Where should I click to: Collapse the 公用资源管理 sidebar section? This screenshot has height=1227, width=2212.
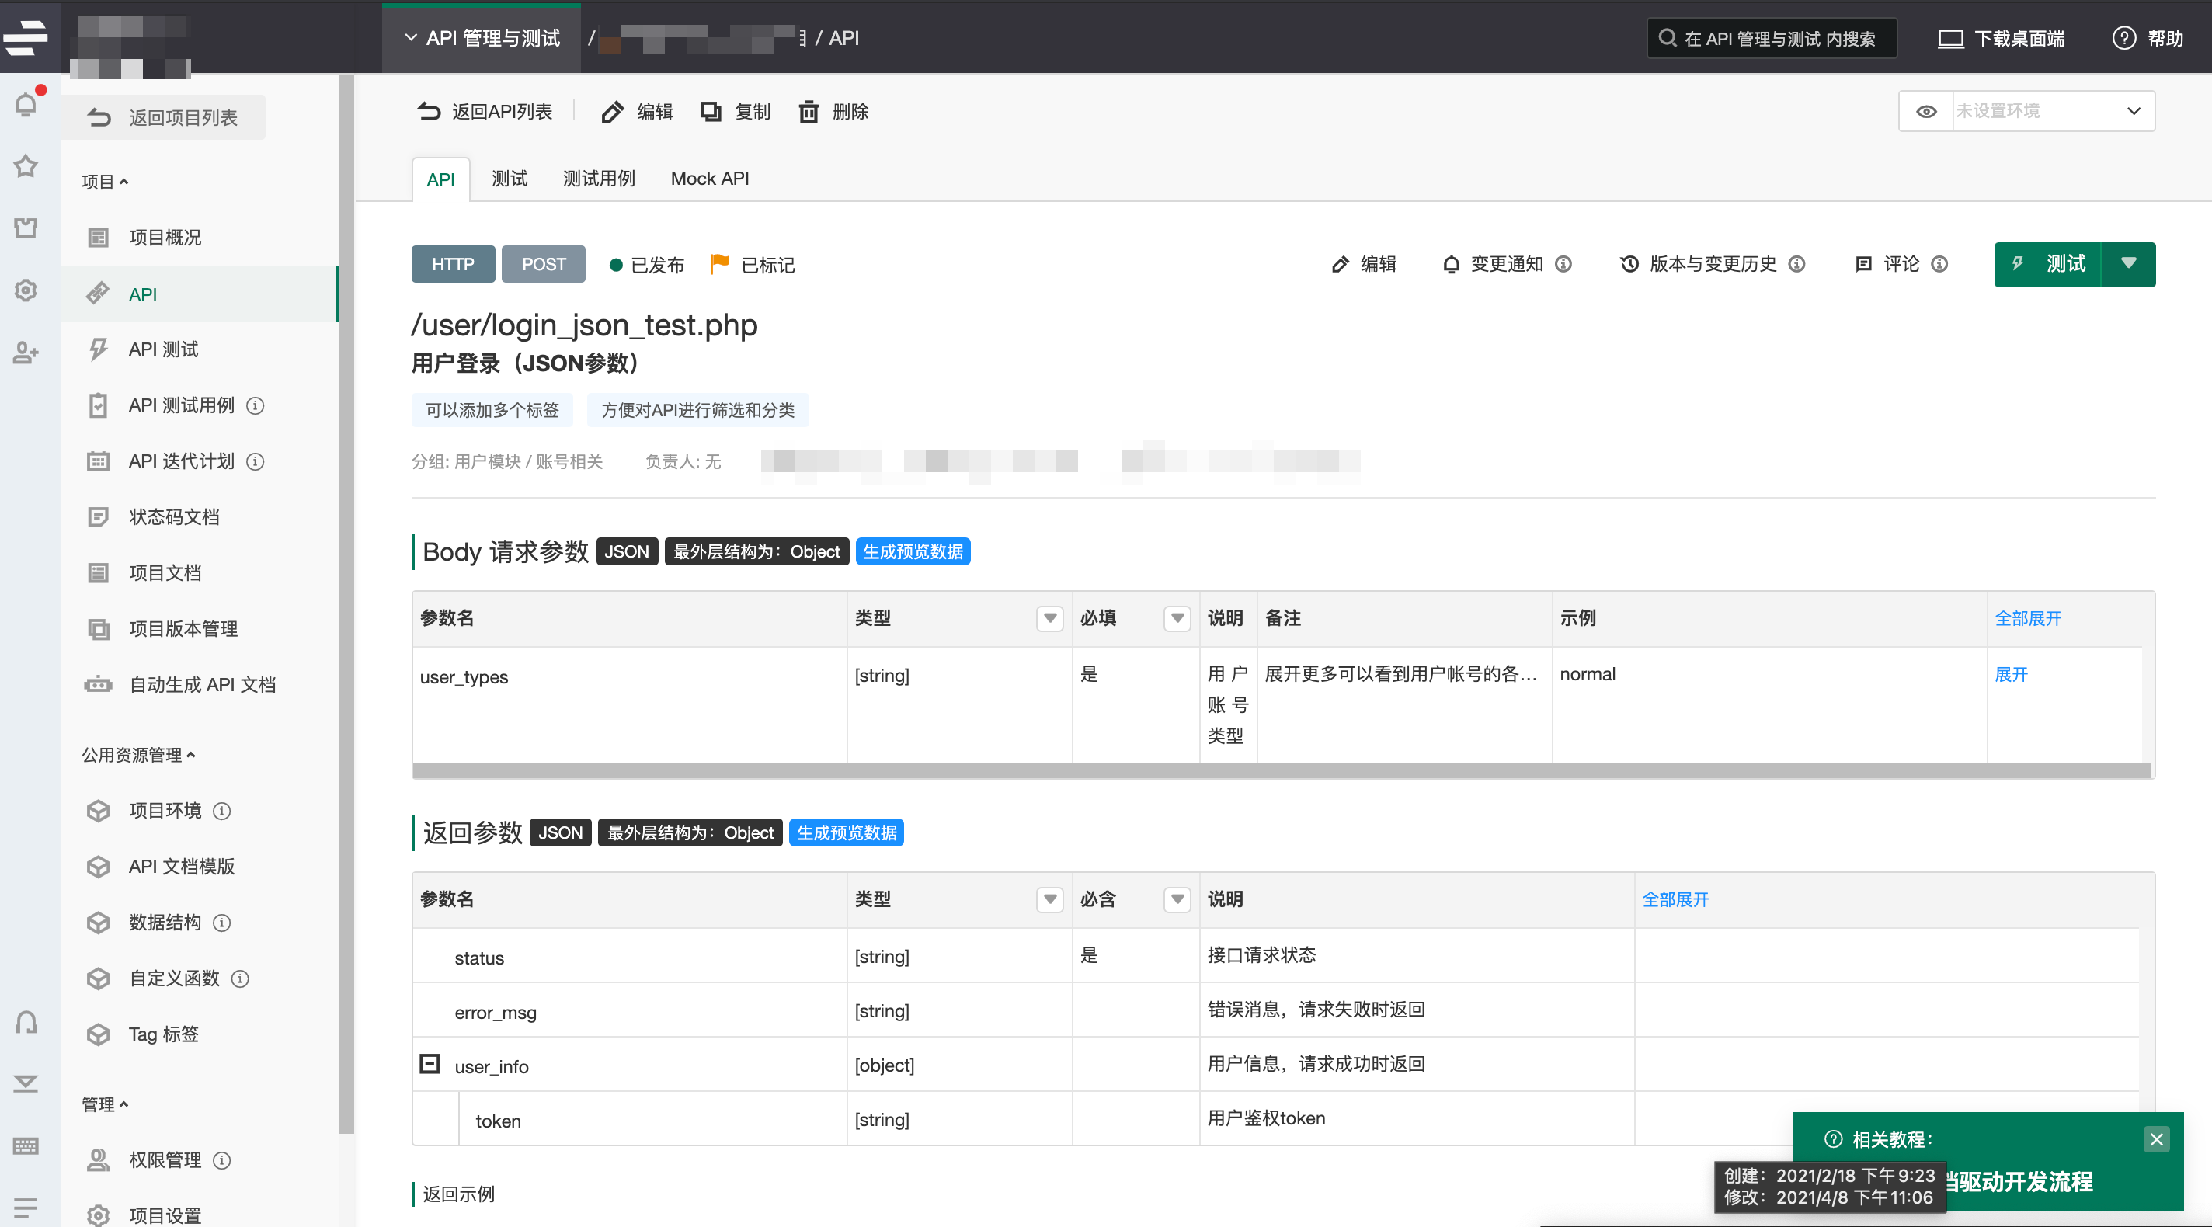[138, 755]
